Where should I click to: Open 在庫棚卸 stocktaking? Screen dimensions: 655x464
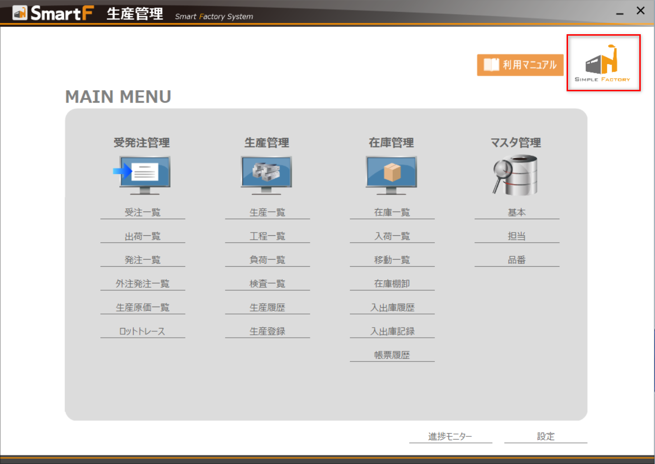click(x=392, y=284)
